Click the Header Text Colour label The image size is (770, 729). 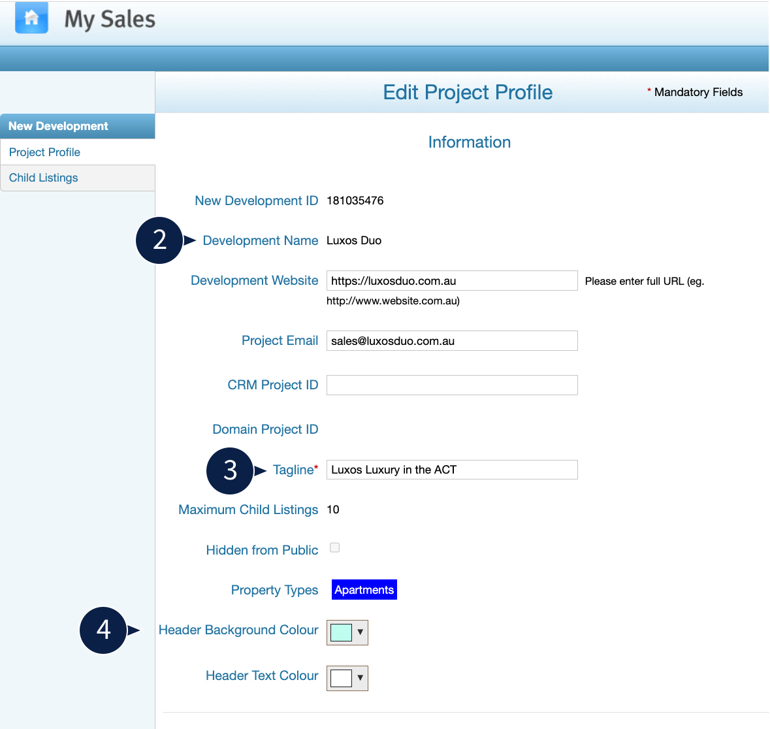pos(263,675)
